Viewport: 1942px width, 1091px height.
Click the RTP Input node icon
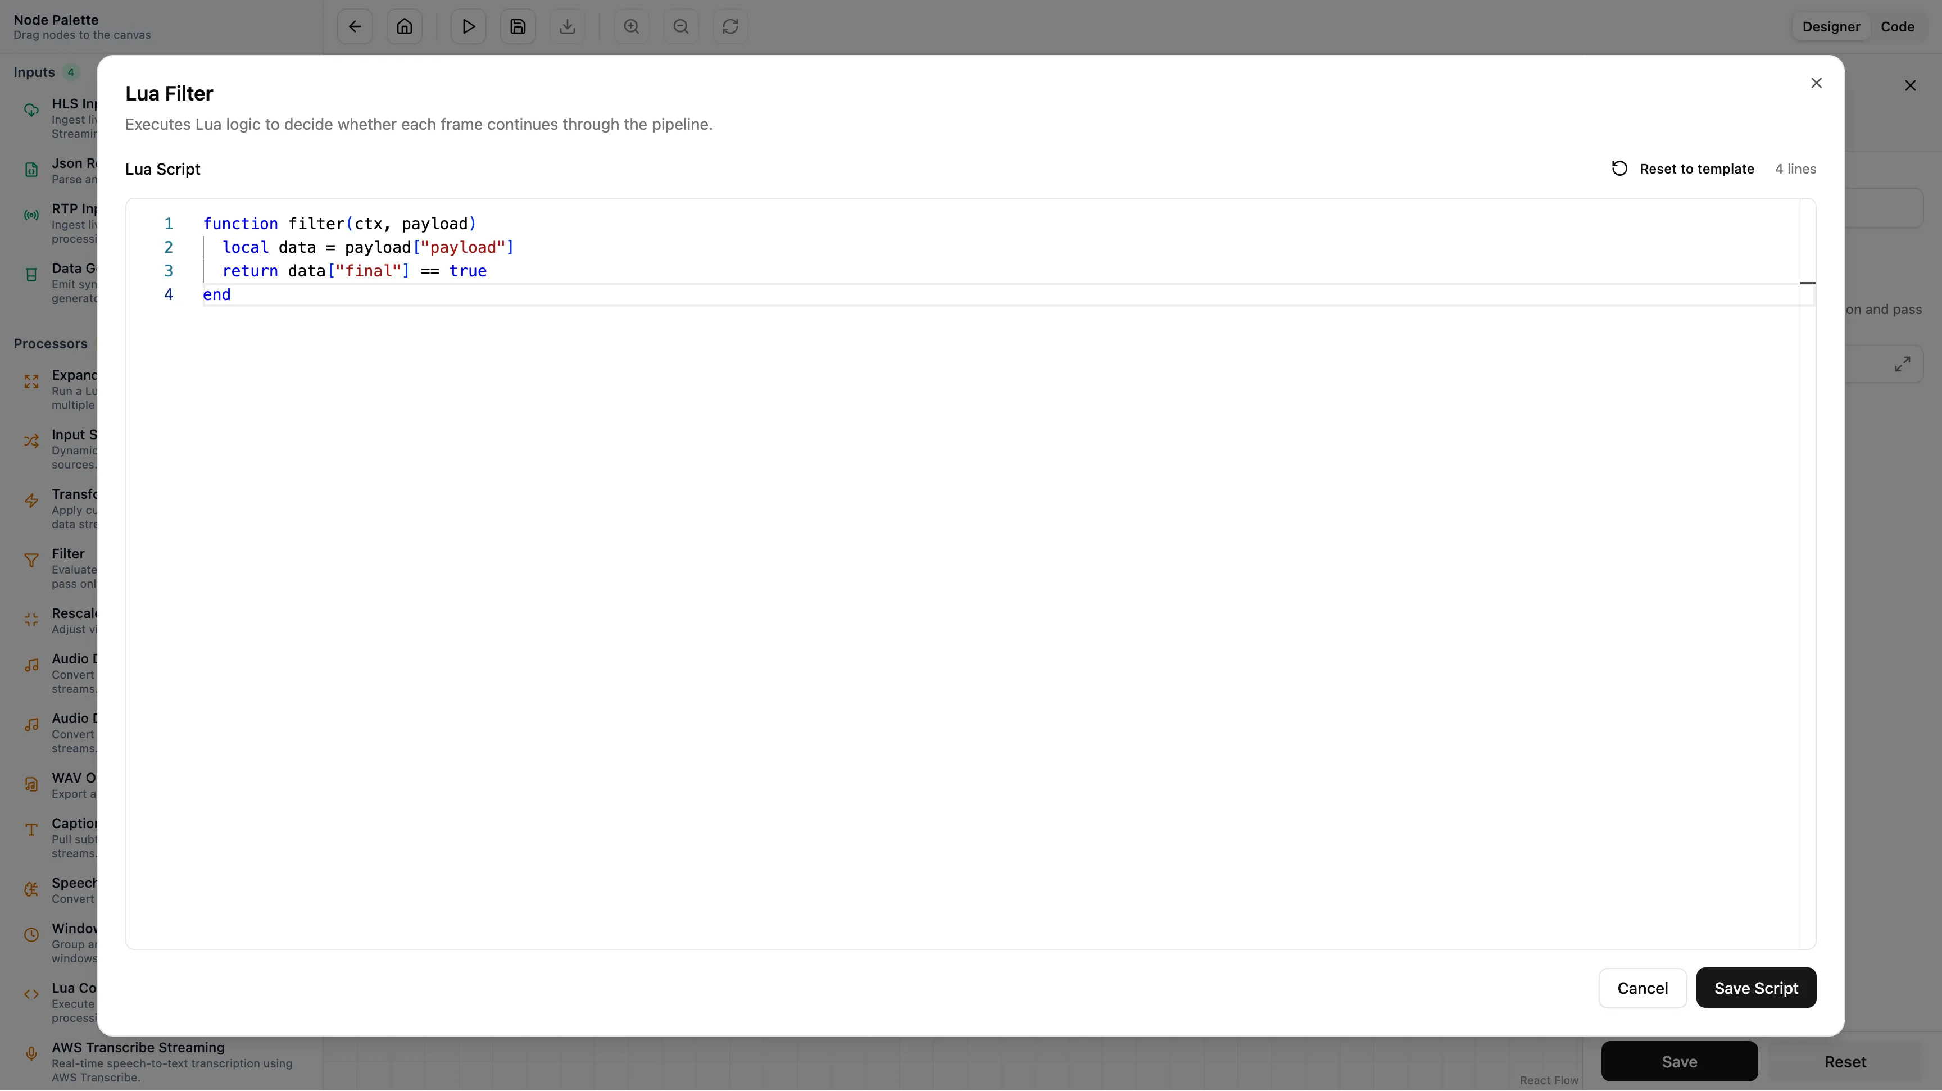31,215
